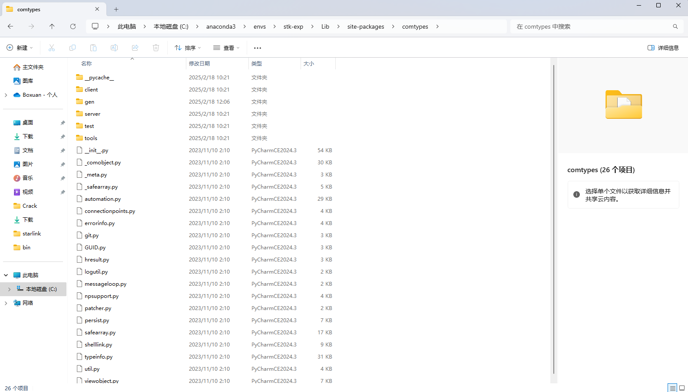
Task: Click the Back navigation arrow
Action: pyautogui.click(x=10, y=26)
